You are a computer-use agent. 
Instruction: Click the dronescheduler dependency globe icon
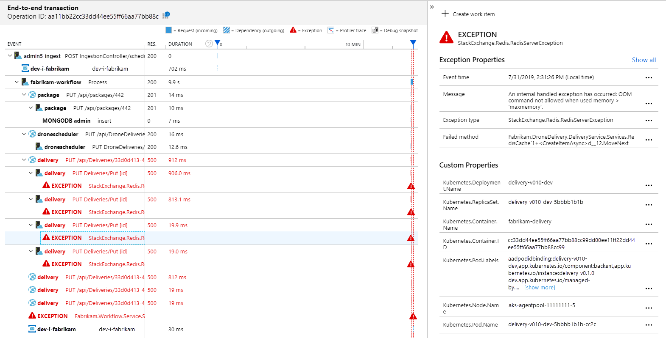pyautogui.click(x=32, y=134)
